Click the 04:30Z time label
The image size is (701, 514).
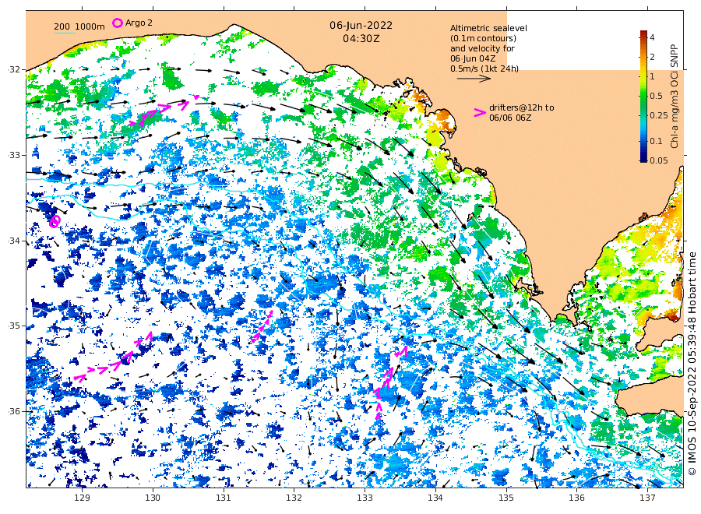[x=361, y=39]
